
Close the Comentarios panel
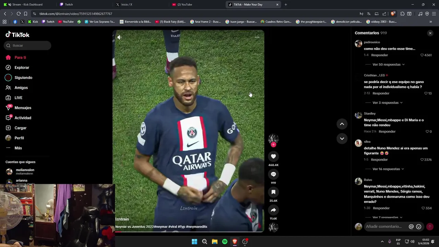430,33
